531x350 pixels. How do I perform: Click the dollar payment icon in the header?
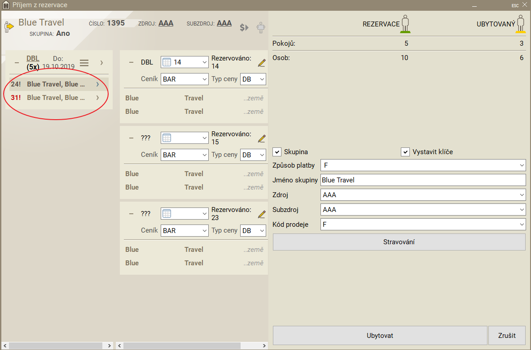point(244,27)
